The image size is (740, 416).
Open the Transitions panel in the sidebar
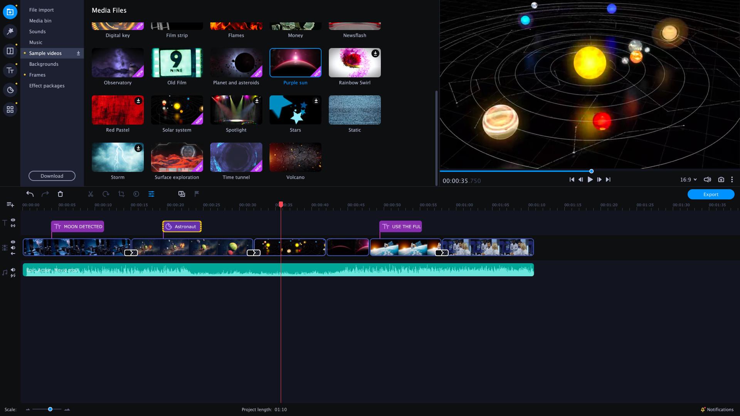[10, 51]
